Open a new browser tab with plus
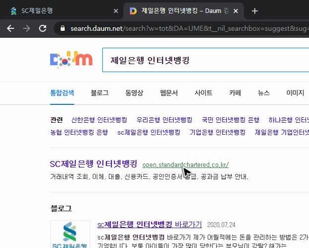This screenshot has width=309, height=248. 255,11
